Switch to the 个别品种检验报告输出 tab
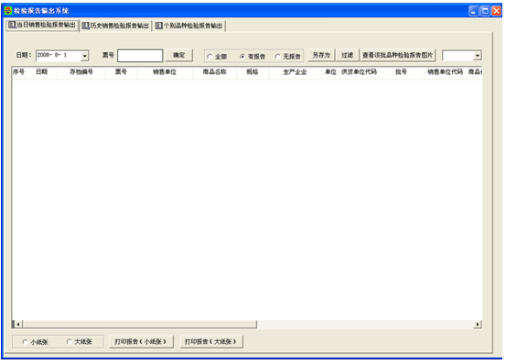 189,26
